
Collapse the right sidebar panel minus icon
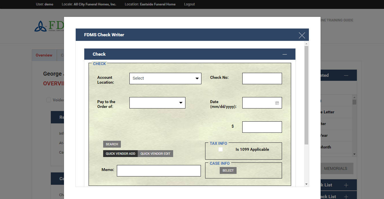346,75
